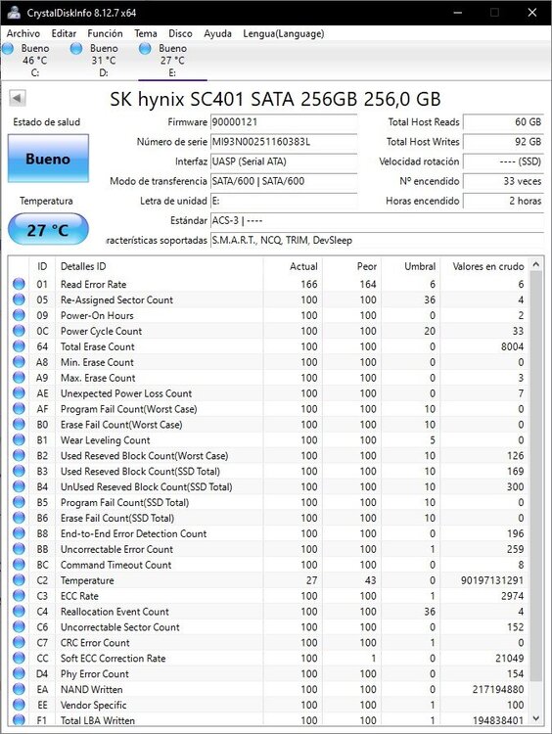Screen dimensions: 552x734
Task: Select the Uncorrectable Sector Count row text
Action: pyautogui.click(x=119, y=626)
